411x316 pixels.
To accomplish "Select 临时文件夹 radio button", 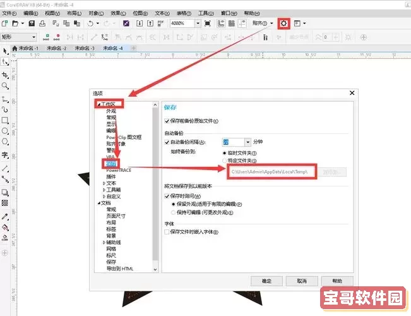I will 224,153.
